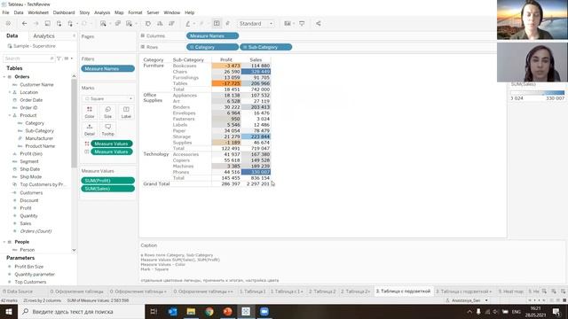Click the New Worksheet toolbar icon

pyautogui.click(x=103, y=24)
